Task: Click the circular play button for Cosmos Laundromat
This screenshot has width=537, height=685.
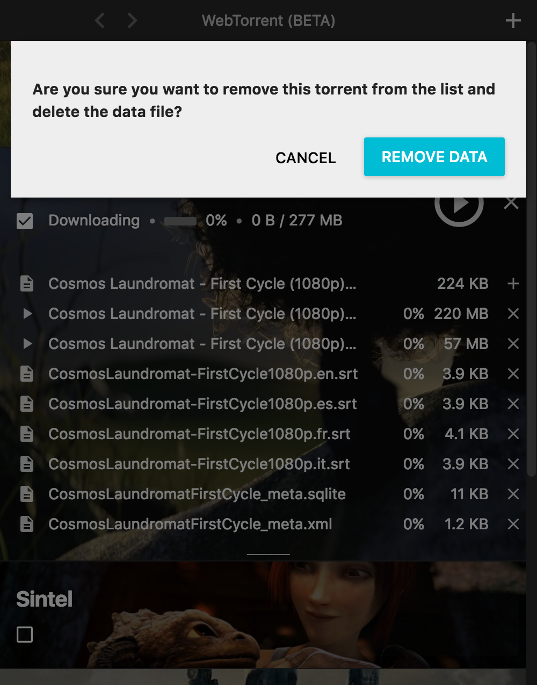Action: (x=459, y=205)
